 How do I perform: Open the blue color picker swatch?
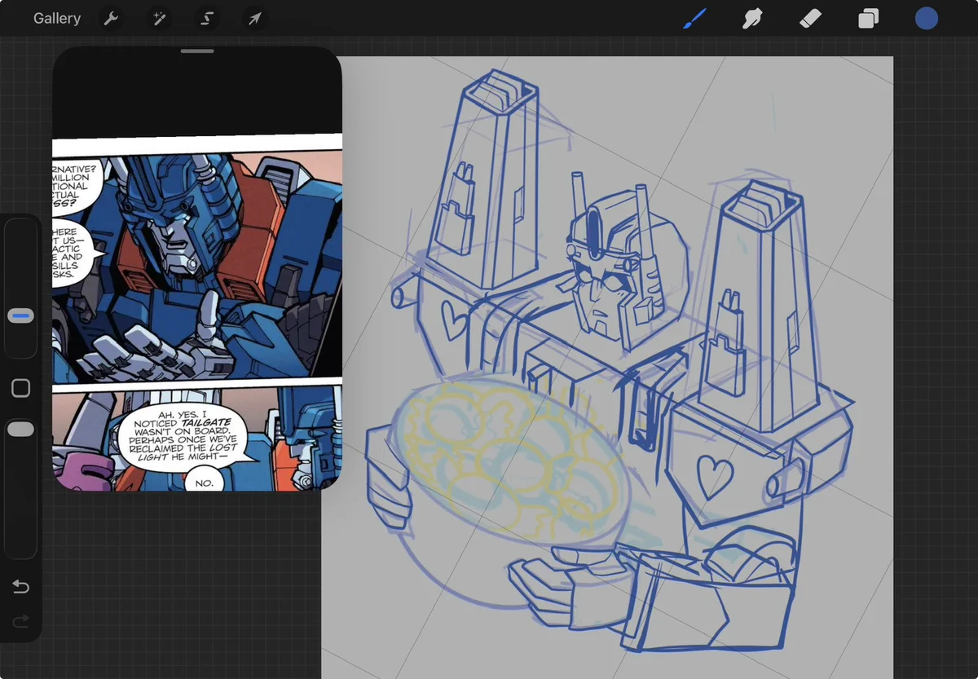click(927, 18)
